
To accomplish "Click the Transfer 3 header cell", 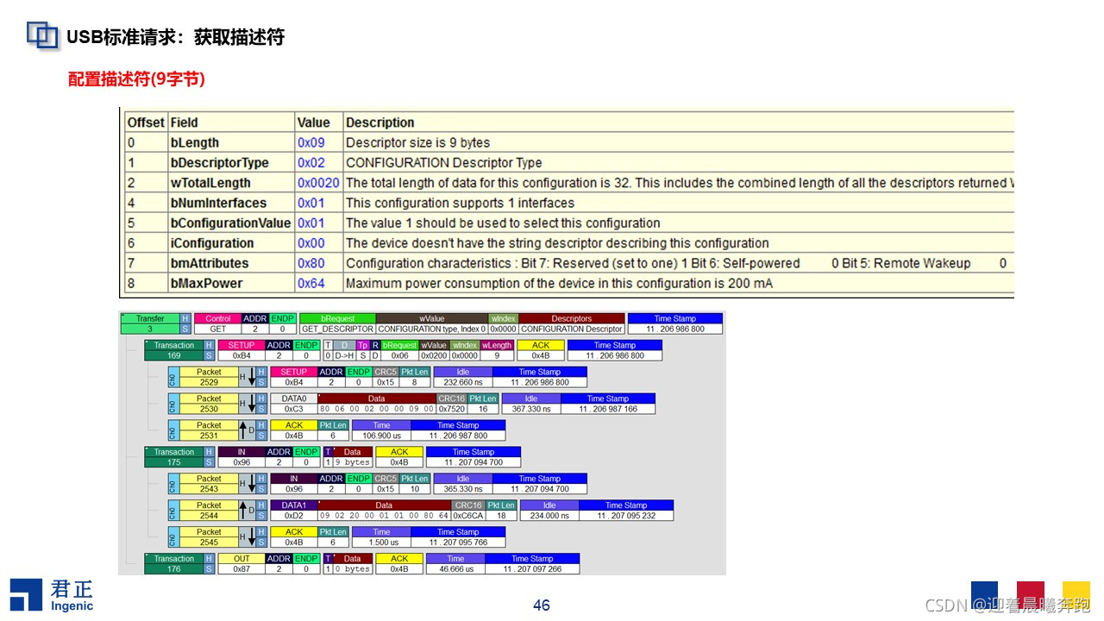I will click(150, 323).
